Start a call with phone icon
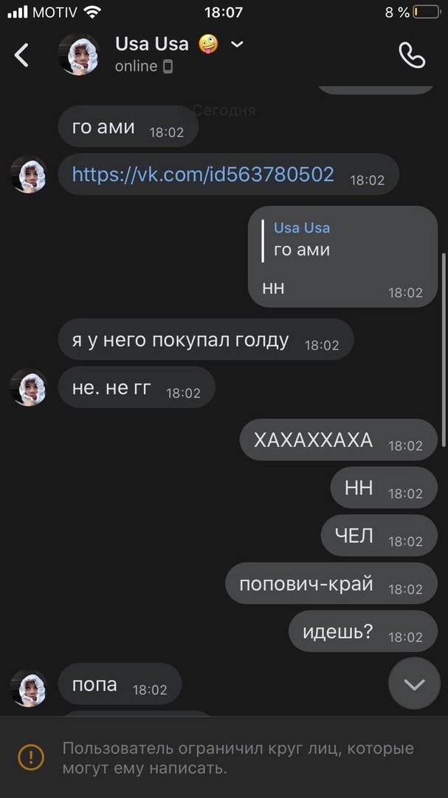The image size is (448, 798). pyautogui.click(x=411, y=55)
